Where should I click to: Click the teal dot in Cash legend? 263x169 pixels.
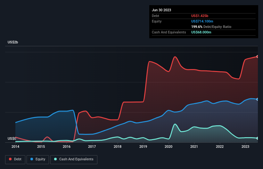coord(55,159)
